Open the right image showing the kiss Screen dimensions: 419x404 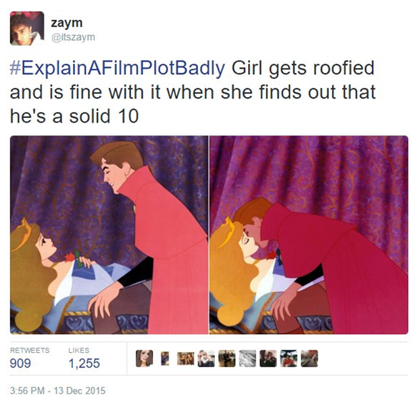[x=309, y=235]
